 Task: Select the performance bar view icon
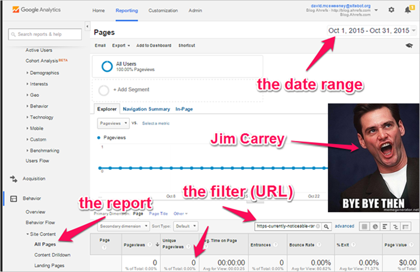(x=385, y=226)
